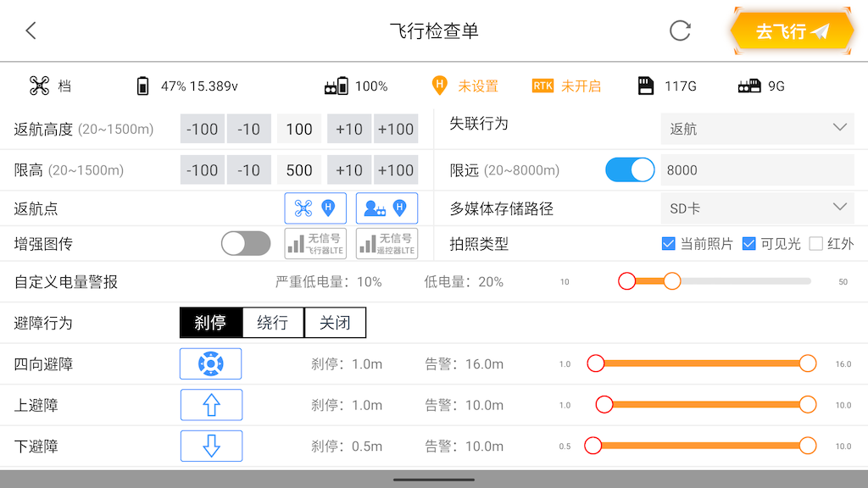The width and height of the screenshot is (868, 488).
Task: Toggle the 增强图传 switch on
Action: [246, 243]
